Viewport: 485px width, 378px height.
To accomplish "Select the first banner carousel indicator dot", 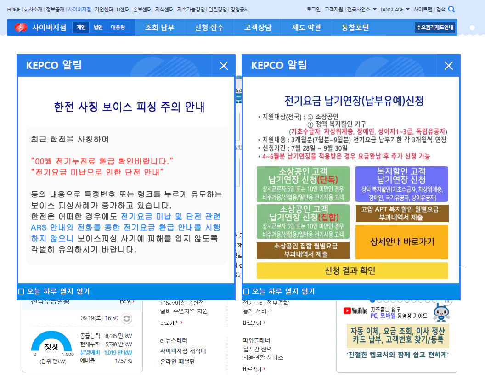I will 373,300.
